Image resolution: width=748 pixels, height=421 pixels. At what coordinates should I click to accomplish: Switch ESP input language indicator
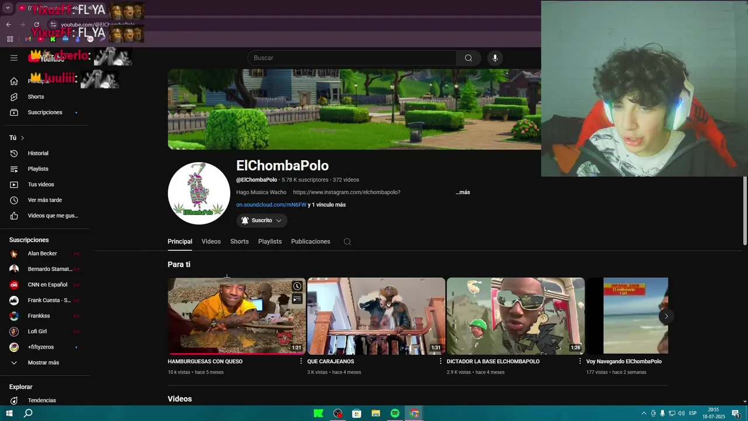tap(693, 413)
